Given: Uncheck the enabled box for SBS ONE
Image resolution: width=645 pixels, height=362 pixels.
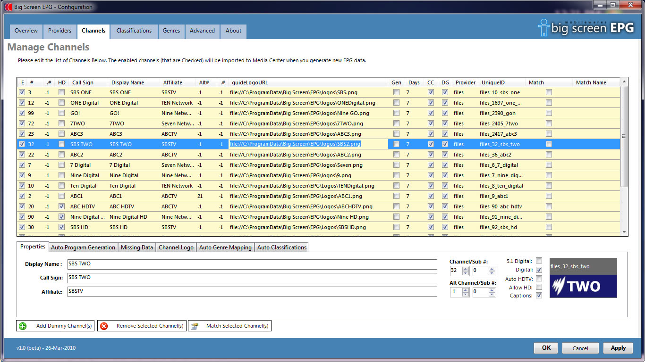Looking at the screenshot, I should [x=22, y=92].
